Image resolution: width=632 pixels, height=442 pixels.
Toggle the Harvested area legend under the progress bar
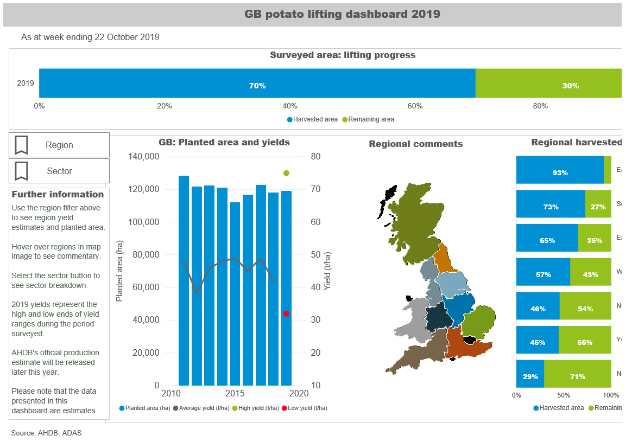[x=289, y=119]
